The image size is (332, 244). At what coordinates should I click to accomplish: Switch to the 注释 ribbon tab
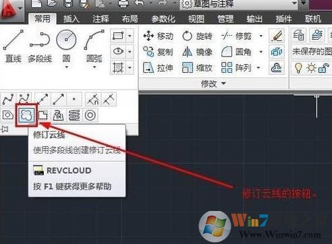pos(101,19)
